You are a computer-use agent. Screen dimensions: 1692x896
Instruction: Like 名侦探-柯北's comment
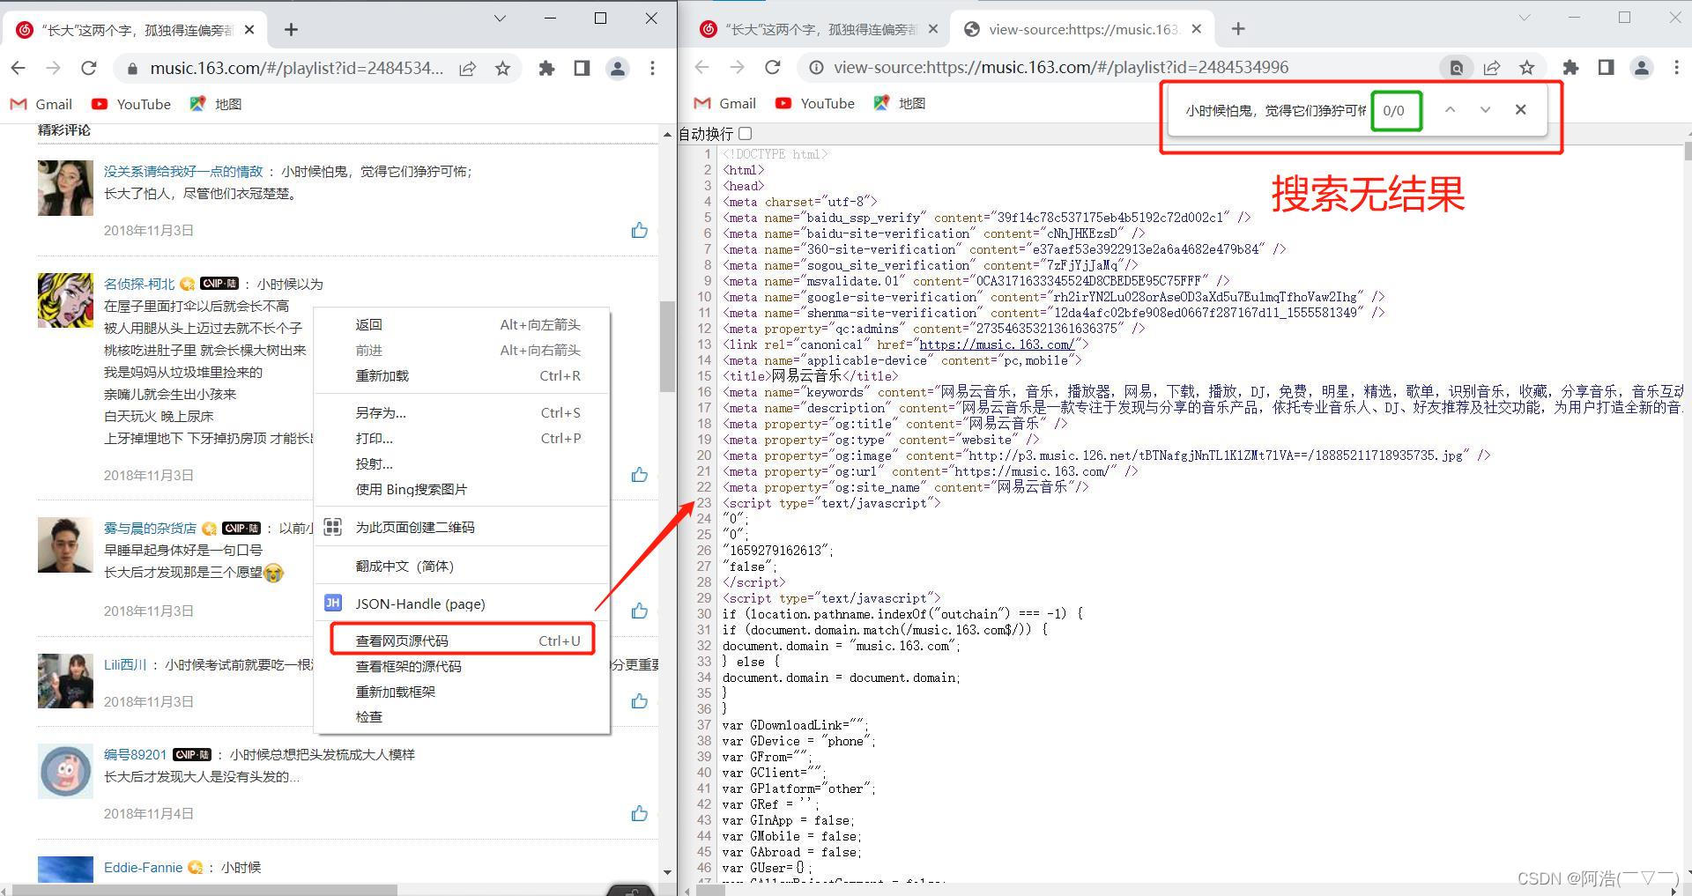(x=640, y=475)
